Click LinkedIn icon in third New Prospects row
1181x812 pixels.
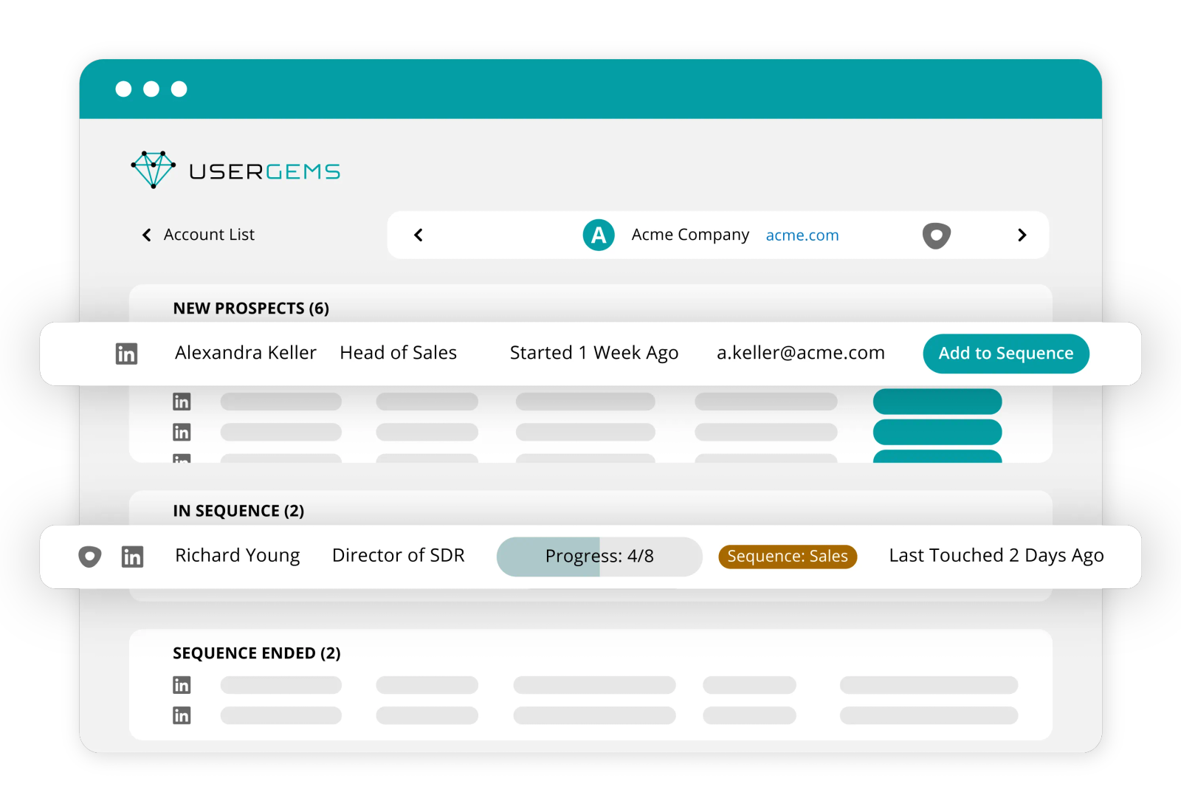point(182,432)
